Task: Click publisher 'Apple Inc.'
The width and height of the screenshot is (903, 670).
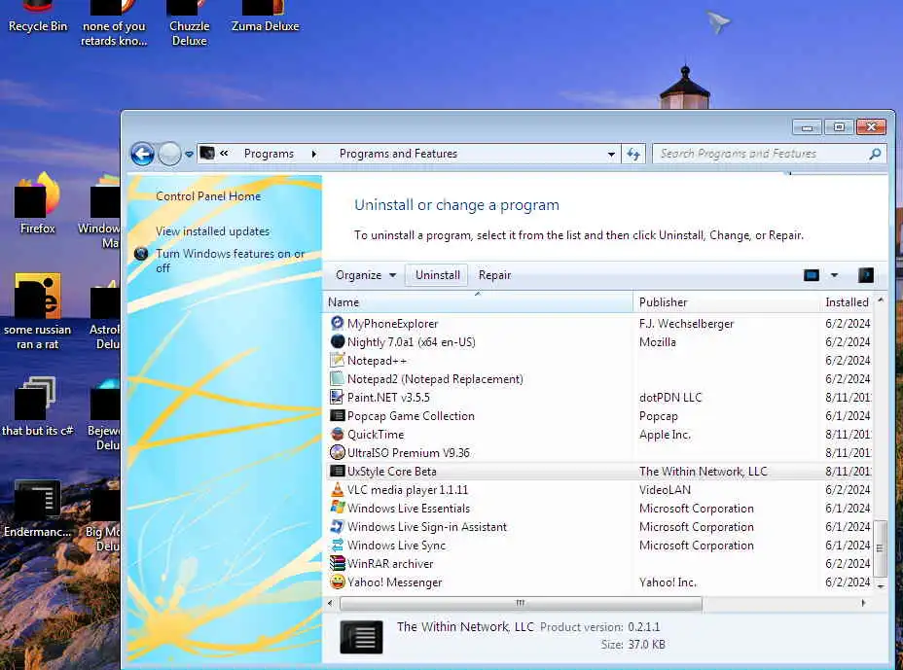Action: point(665,434)
